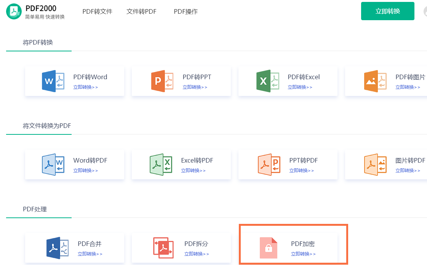Click the PDF加密 lock icon
The width and height of the screenshot is (427, 265).
pos(269,248)
